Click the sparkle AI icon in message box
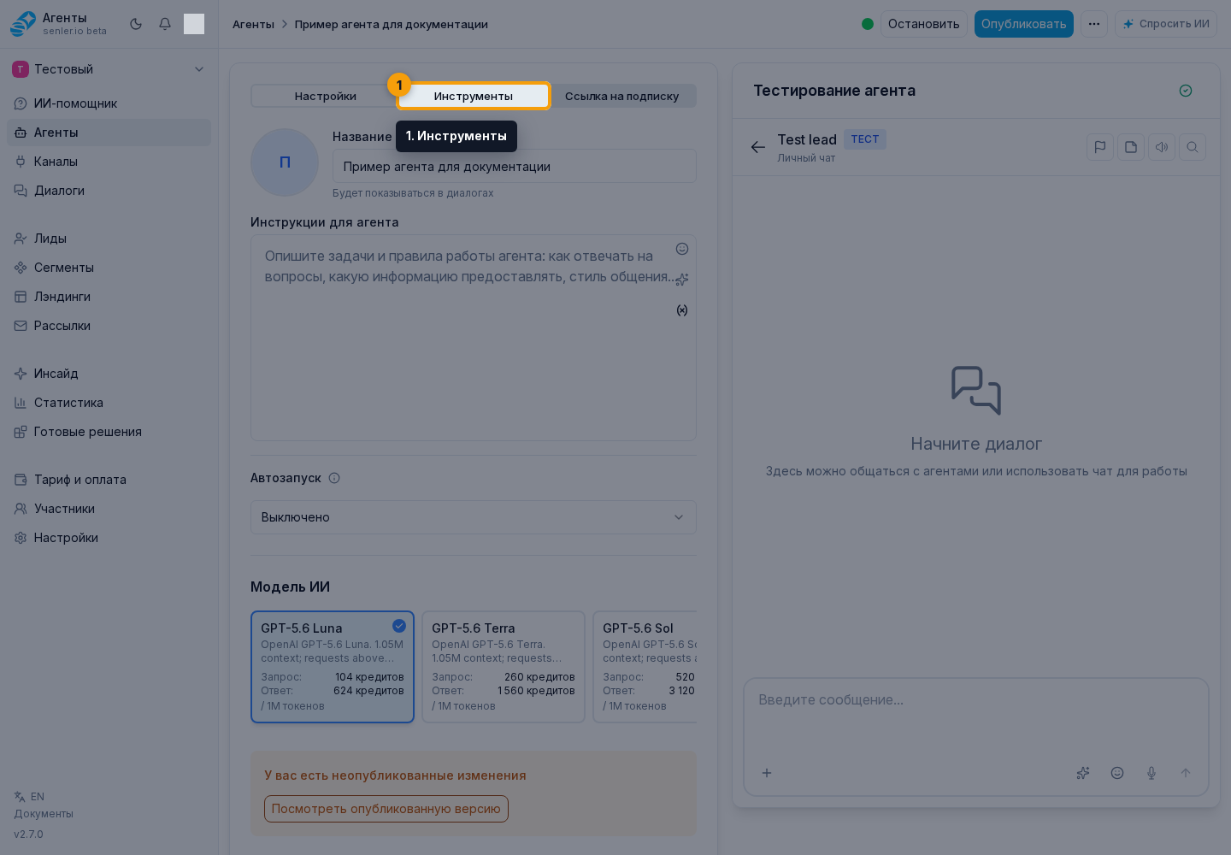This screenshot has height=855, width=1231. [x=1083, y=773]
